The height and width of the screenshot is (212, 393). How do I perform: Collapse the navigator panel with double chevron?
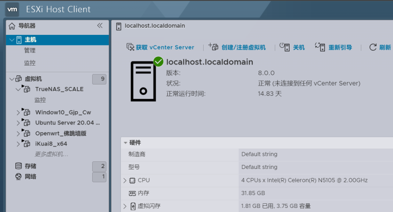click(100, 26)
